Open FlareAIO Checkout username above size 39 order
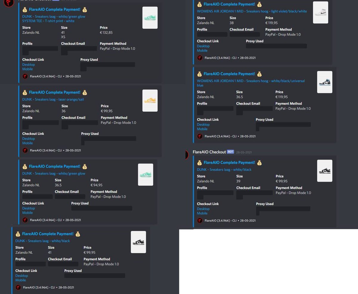 [209, 152]
